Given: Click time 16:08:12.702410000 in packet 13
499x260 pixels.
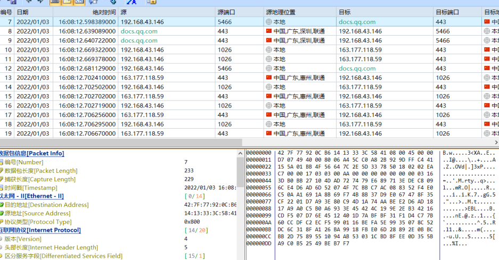Looking at the screenshot, I should point(87,78).
